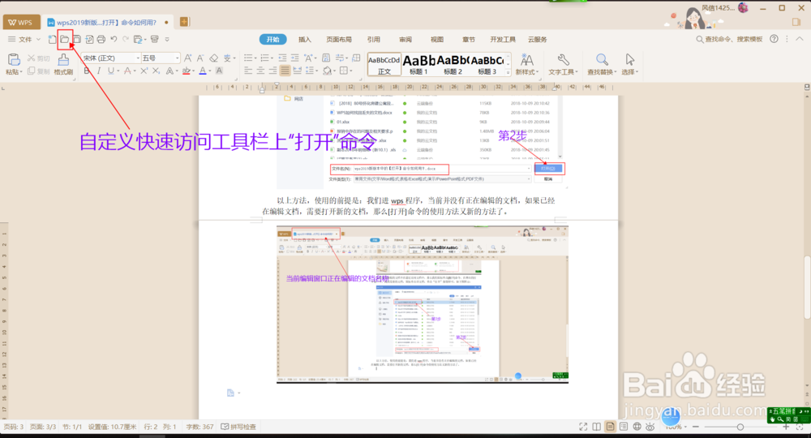Image resolution: width=811 pixels, height=438 pixels.
Task: Toggle Bold formatting
Action: coord(87,71)
